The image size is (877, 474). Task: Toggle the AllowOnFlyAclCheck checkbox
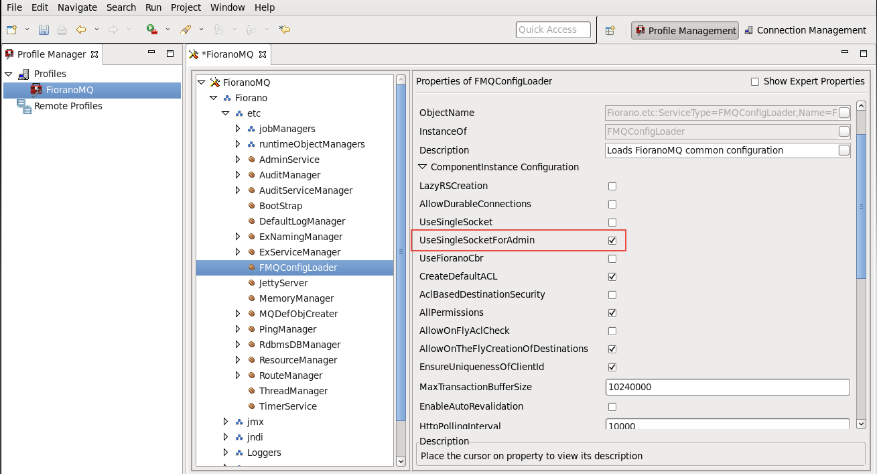612,331
